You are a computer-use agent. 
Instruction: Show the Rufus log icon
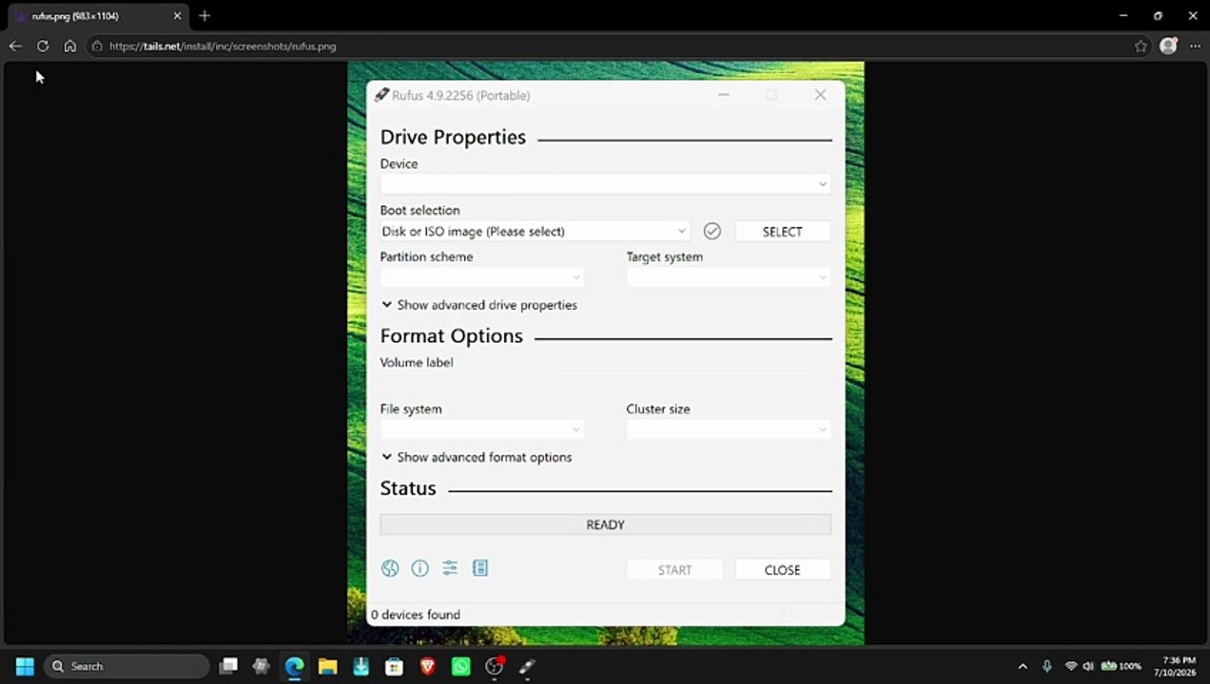480,568
